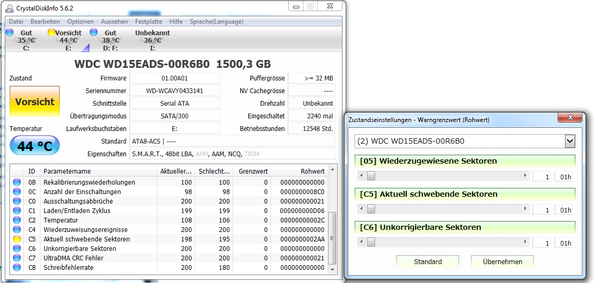
Task: Click the Betriebsstunden value 12548 Std.
Action: coord(312,128)
